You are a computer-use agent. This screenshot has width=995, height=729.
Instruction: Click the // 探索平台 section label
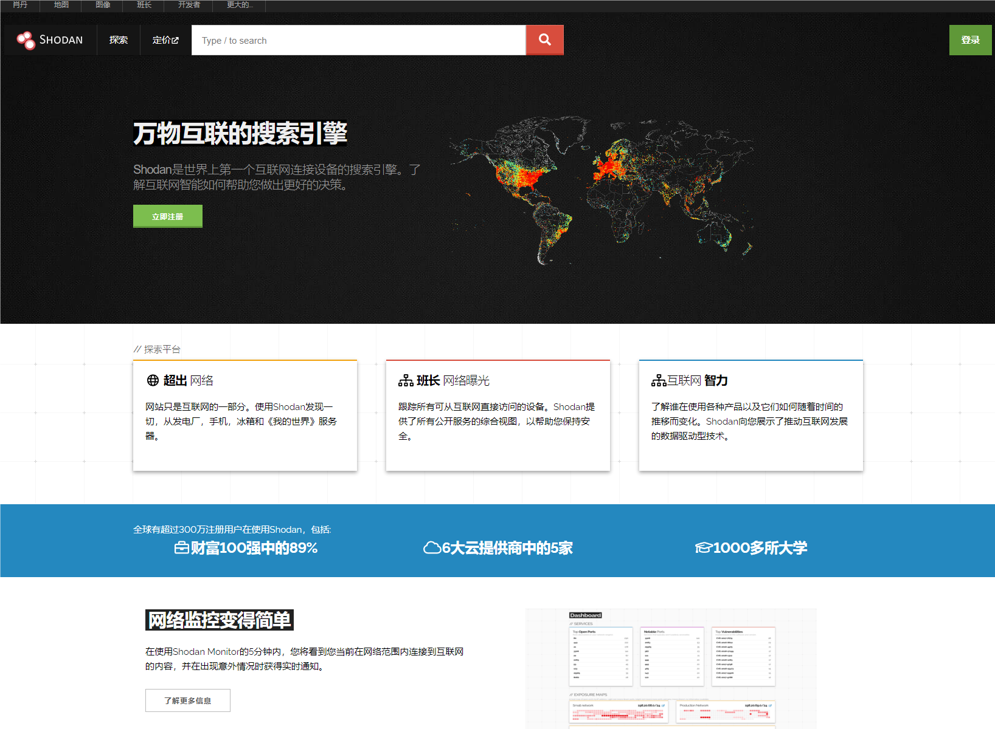[157, 349]
